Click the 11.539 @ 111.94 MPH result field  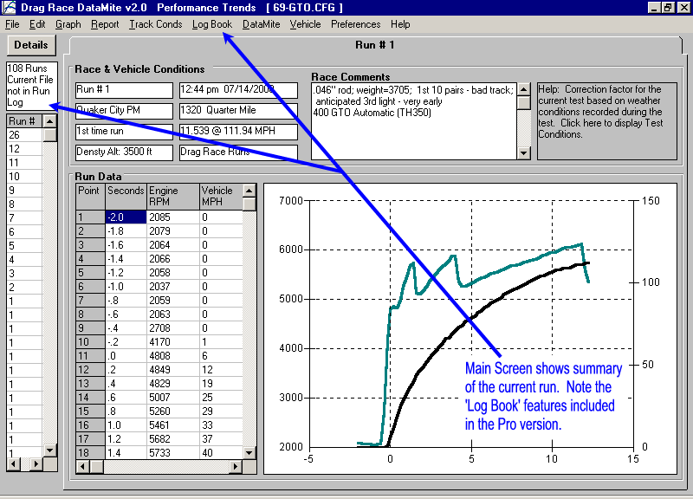coord(237,132)
